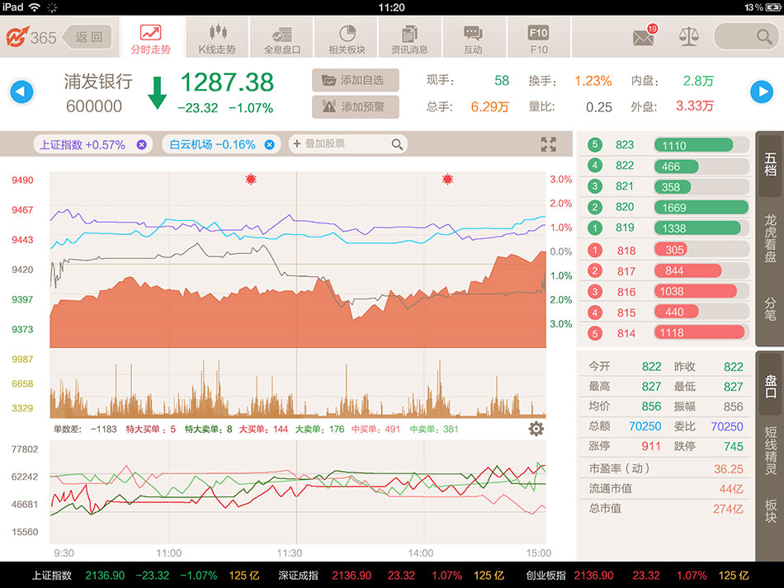Click 换手 value 1.23%
The width and height of the screenshot is (784, 588).
593,81
